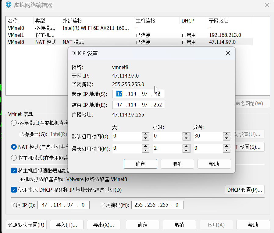Image resolution: width=274 pixels, height=233 pixels.
Task: Decrease 默认租用时间 minutes value
Action: (x=227, y=138)
